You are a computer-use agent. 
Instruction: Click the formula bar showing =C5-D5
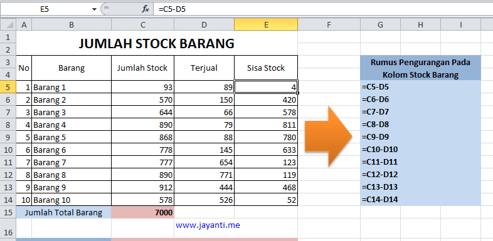click(323, 9)
